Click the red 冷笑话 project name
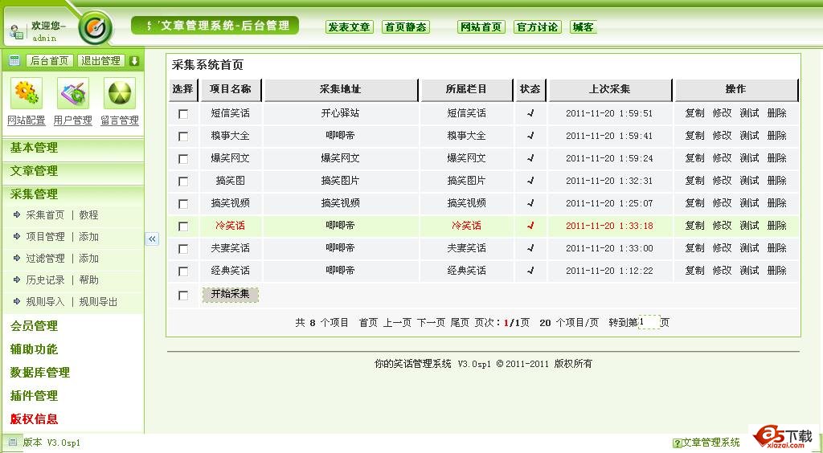Screen dimensions: 823x453 (231, 226)
